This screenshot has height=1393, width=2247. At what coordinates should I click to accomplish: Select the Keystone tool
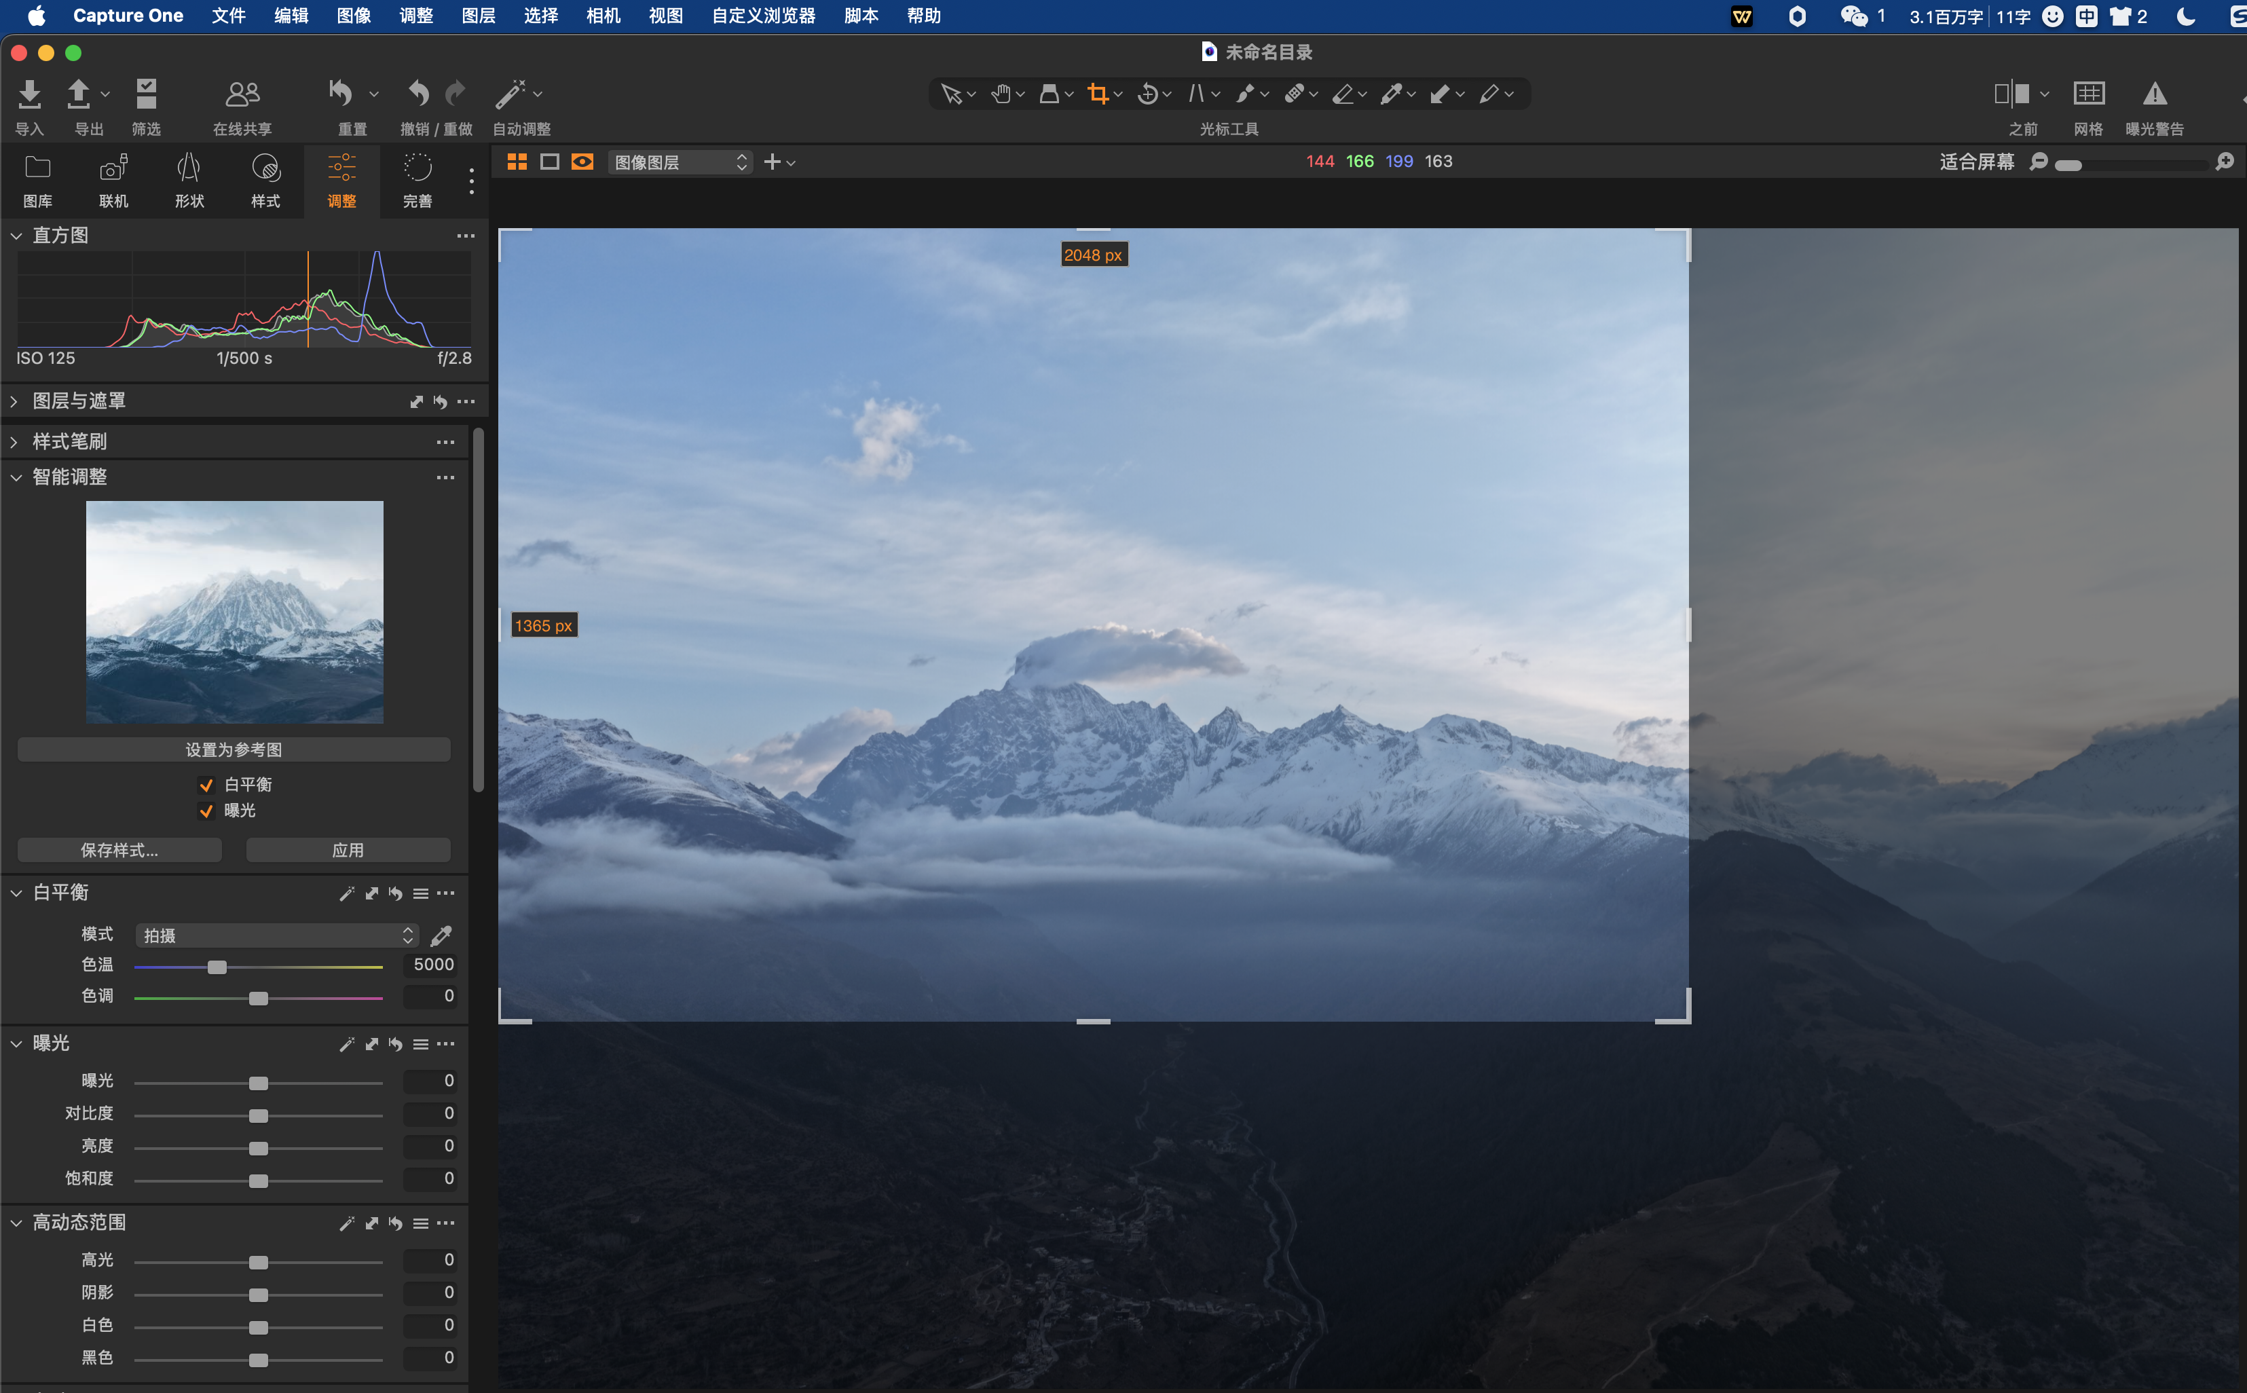coord(1196,94)
